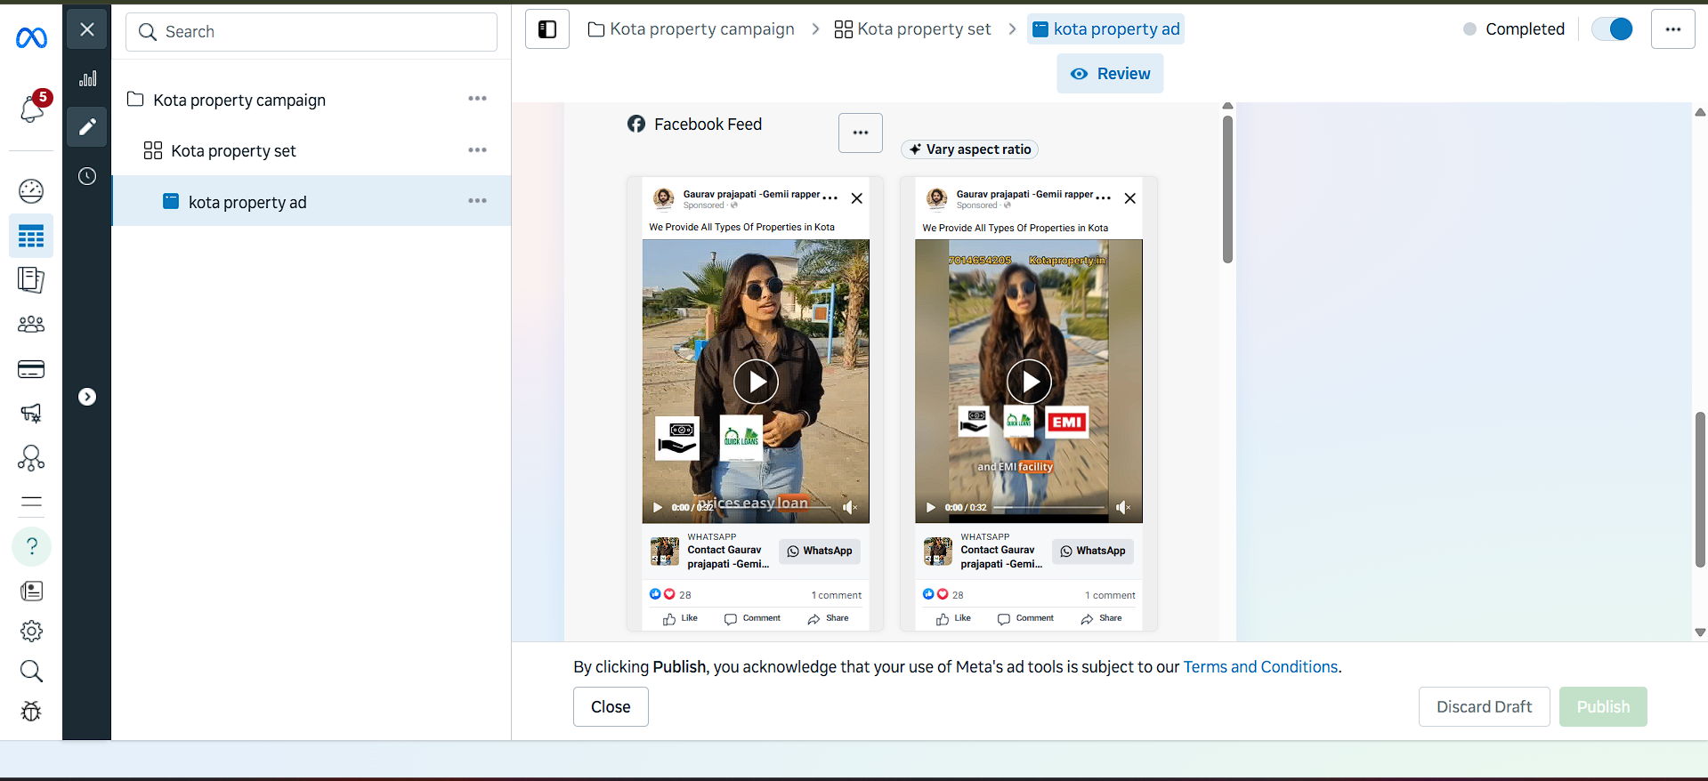Click the second video's progress bar
Screen dimensions: 1708x781
[x=1048, y=507]
